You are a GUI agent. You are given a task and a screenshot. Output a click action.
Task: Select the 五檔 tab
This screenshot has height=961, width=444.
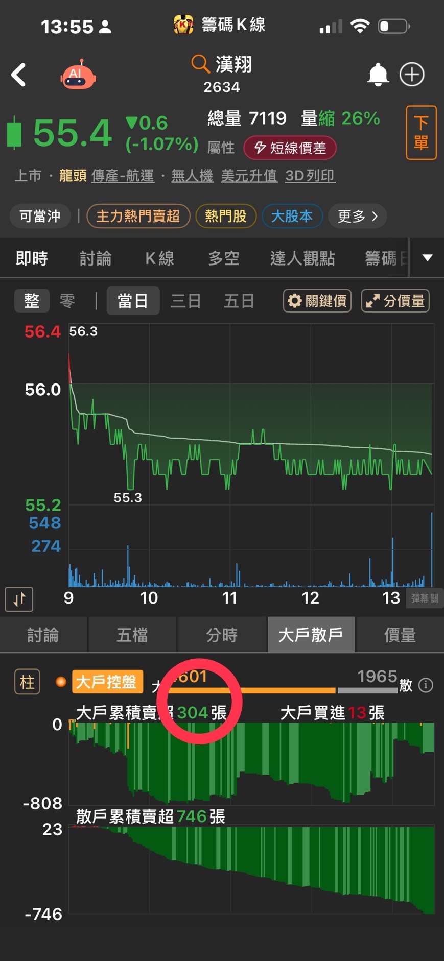pyautogui.click(x=132, y=635)
